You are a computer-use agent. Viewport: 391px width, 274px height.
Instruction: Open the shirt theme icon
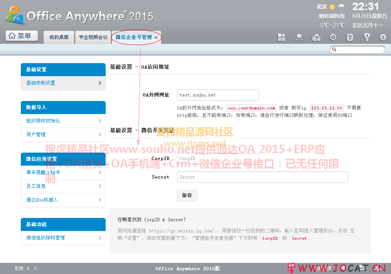tap(350, 37)
